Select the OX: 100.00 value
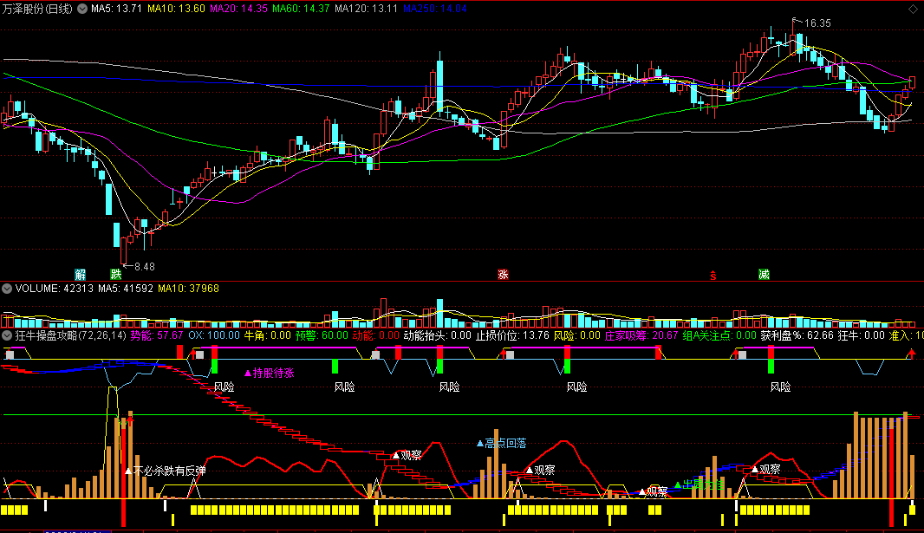Viewport: 924px width, 533px height. (x=214, y=335)
